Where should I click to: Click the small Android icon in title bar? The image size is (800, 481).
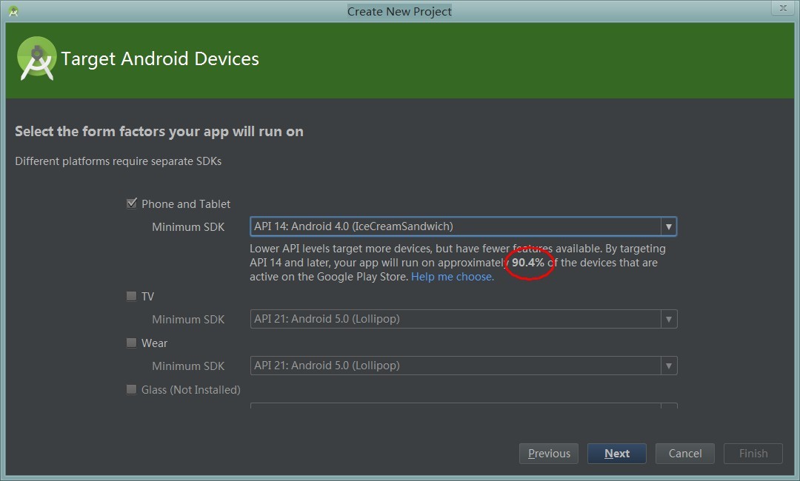click(x=13, y=11)
